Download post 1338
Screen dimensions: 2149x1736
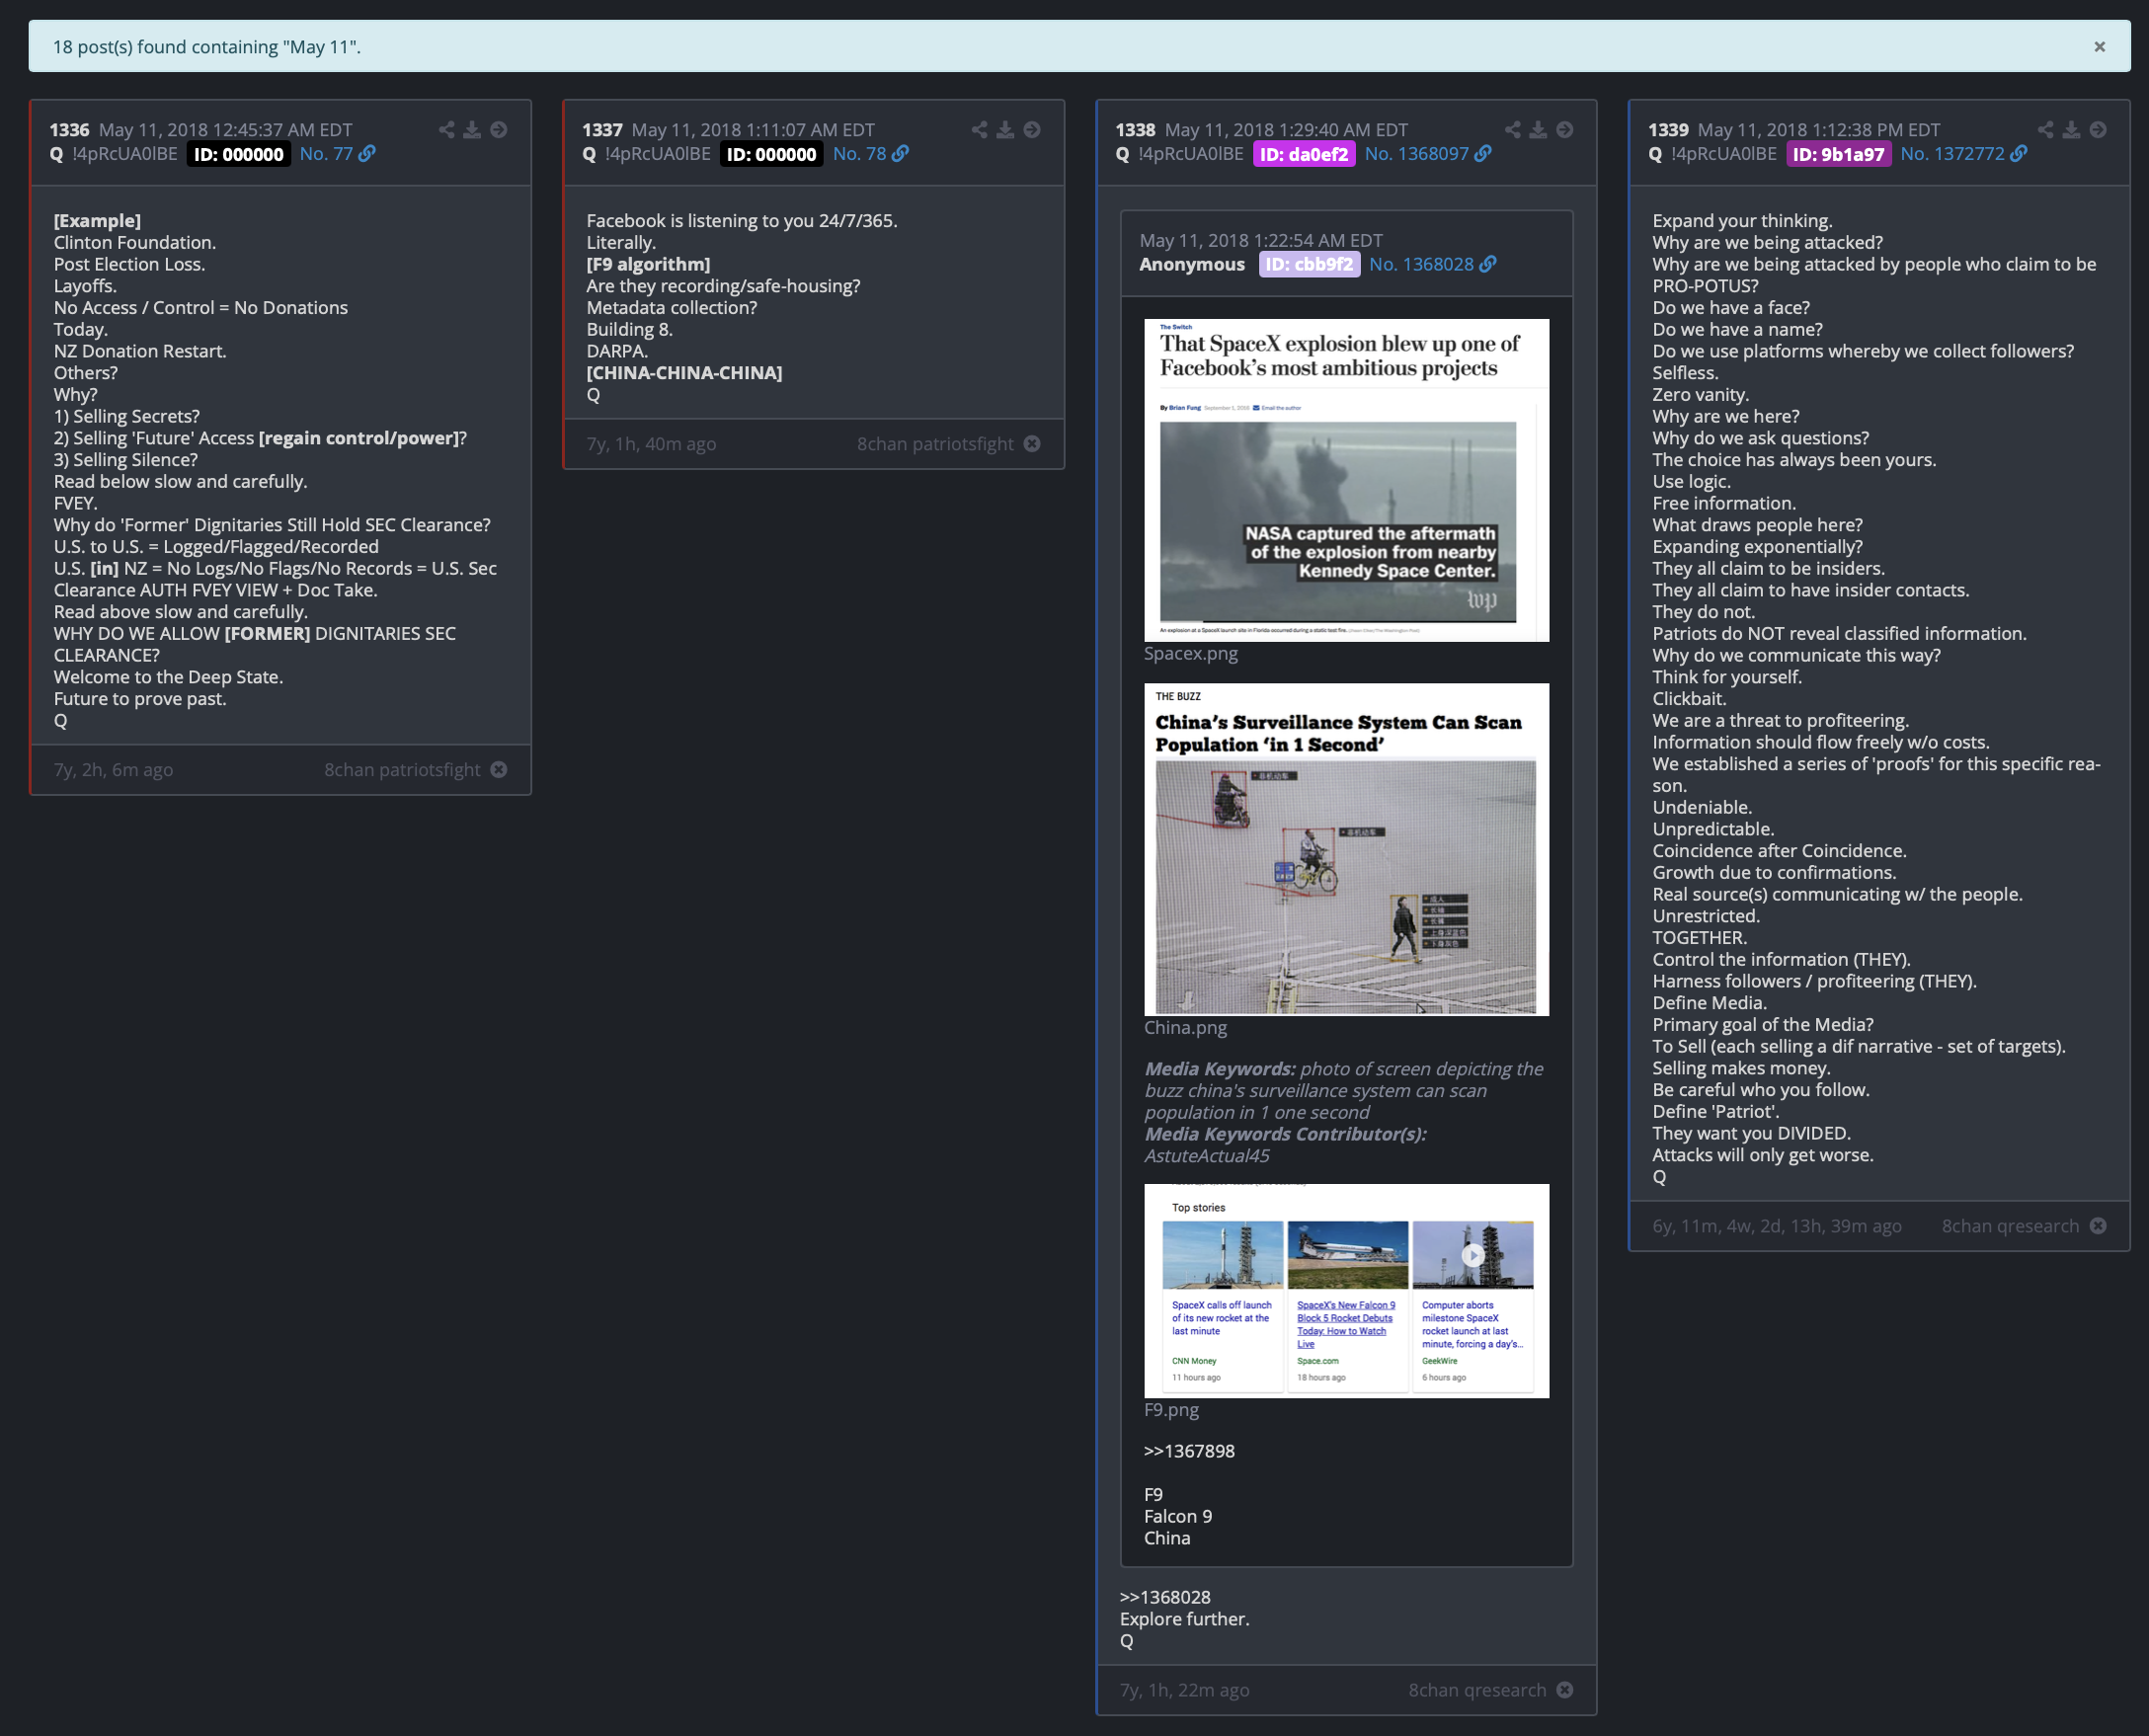[x=1538, y=130]
